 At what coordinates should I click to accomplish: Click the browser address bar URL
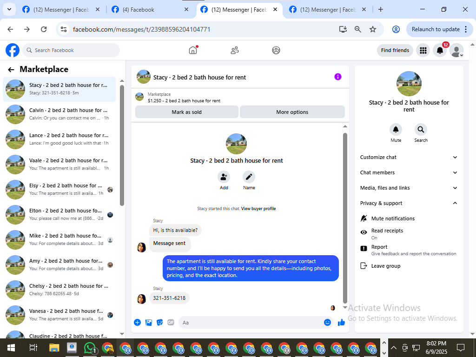tap(141, 29)
